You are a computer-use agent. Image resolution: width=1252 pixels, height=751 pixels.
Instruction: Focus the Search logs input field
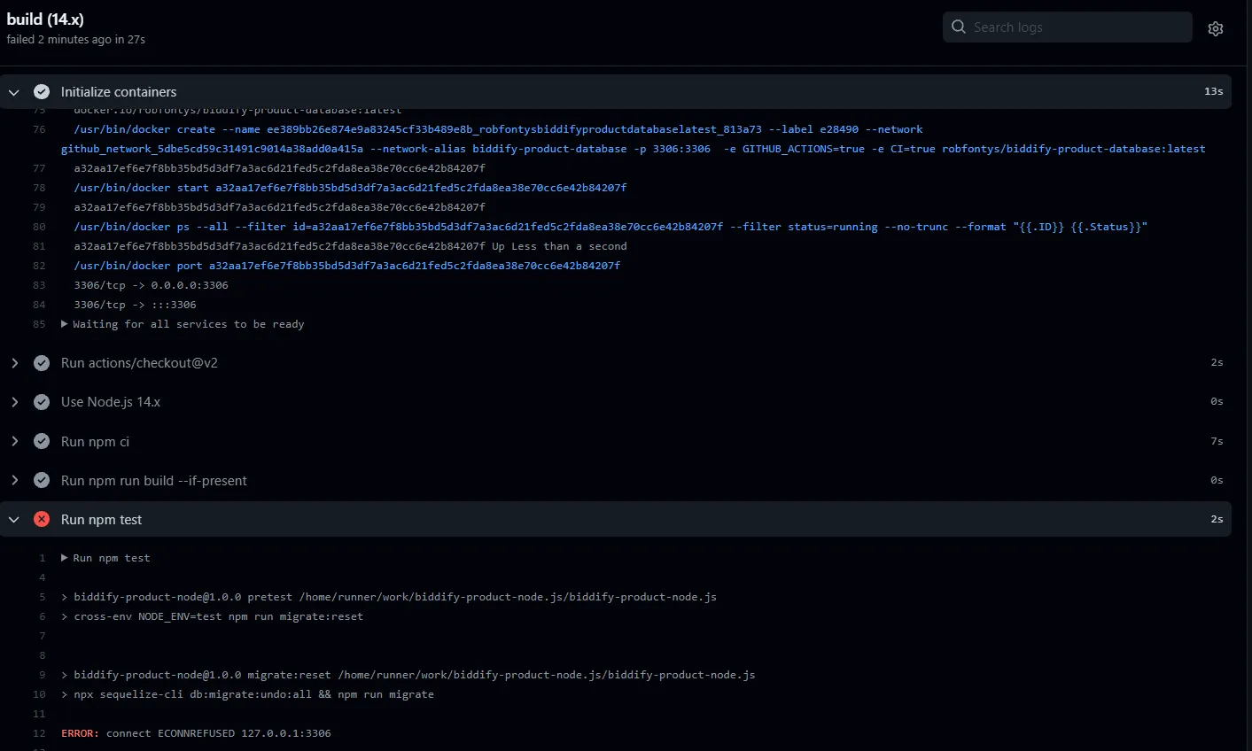point(1067,27)
